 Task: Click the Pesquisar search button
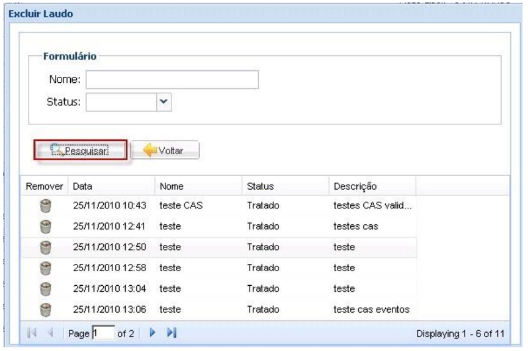click(81, 151)
